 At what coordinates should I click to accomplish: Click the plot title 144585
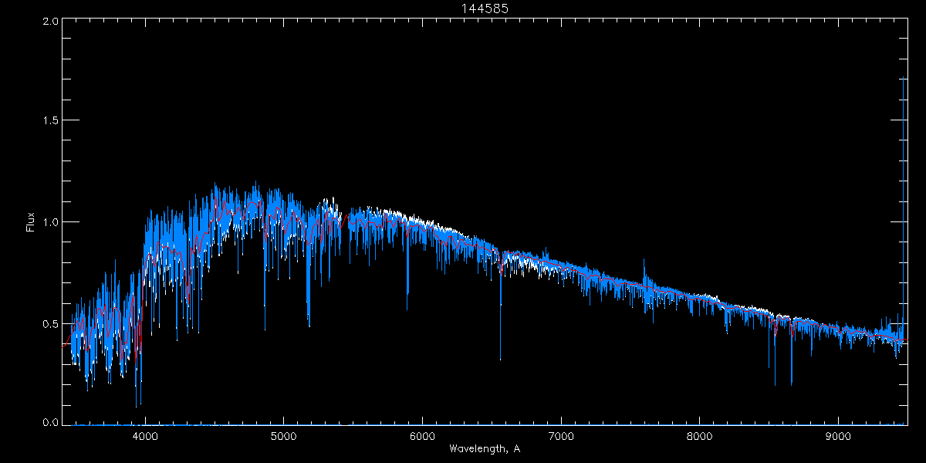click(484, 8)
